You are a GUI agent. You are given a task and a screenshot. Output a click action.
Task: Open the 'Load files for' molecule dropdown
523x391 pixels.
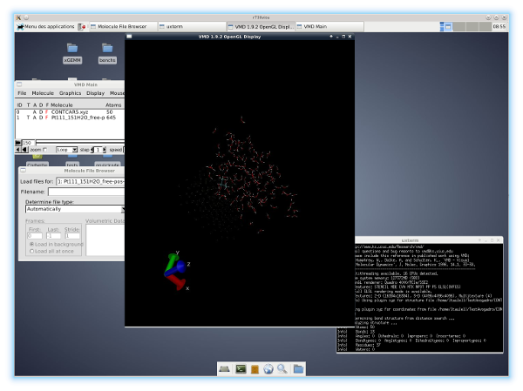(x=90, y=181)
